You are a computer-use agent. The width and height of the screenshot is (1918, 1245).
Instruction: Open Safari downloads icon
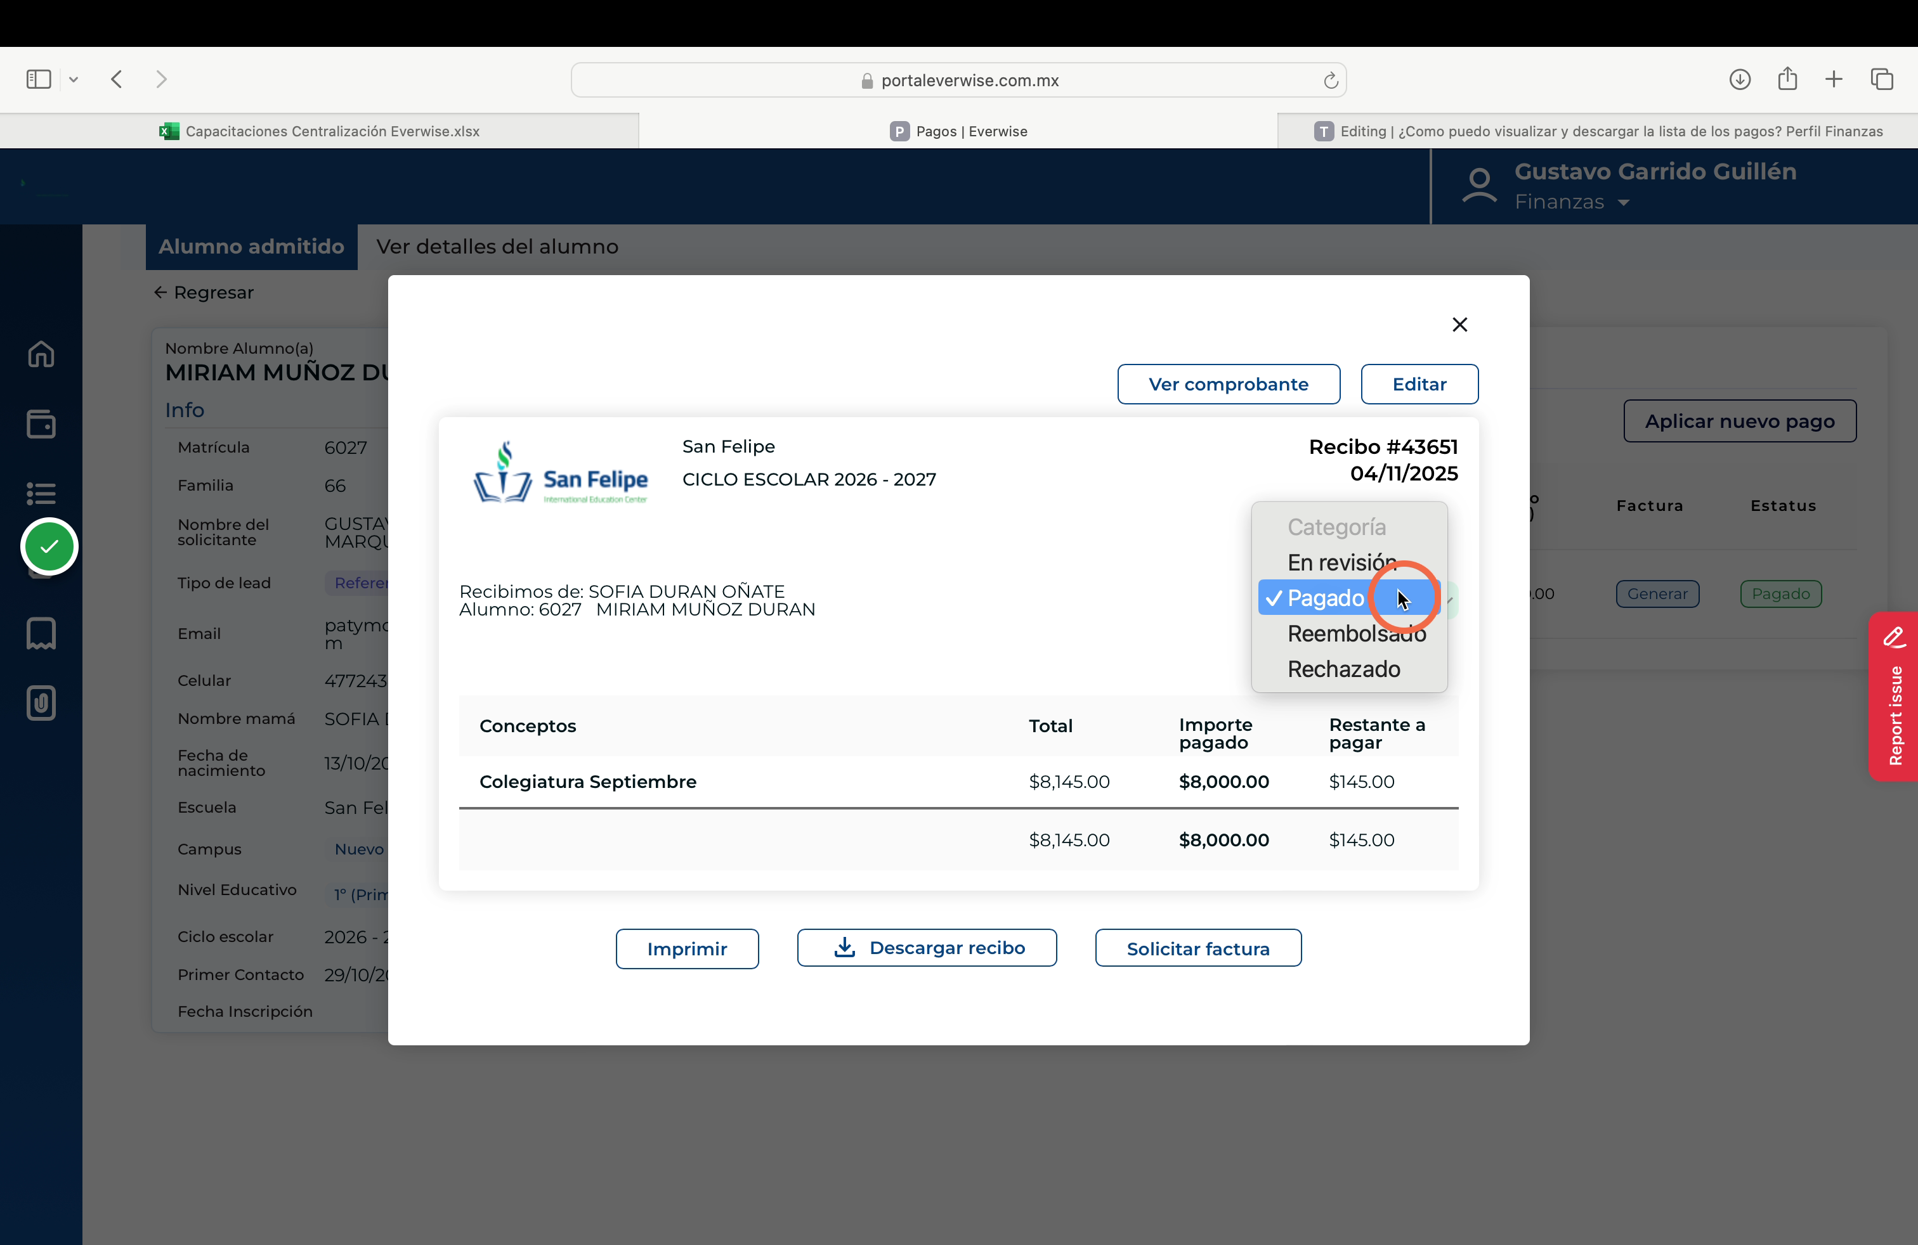pyautogui.click(x=1740, y=79)
